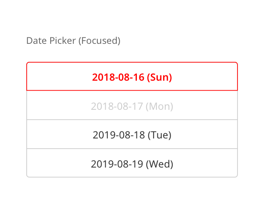Screen dimensions: 263x222
Task: Choose the Wednesday row in the picker
Action: coord(132,164)
